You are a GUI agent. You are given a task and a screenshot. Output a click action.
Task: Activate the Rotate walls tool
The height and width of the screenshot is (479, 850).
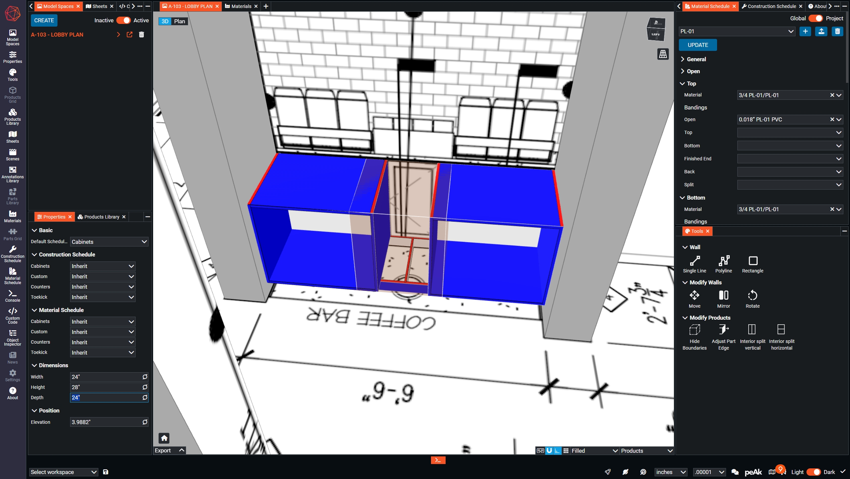[752, 299]
